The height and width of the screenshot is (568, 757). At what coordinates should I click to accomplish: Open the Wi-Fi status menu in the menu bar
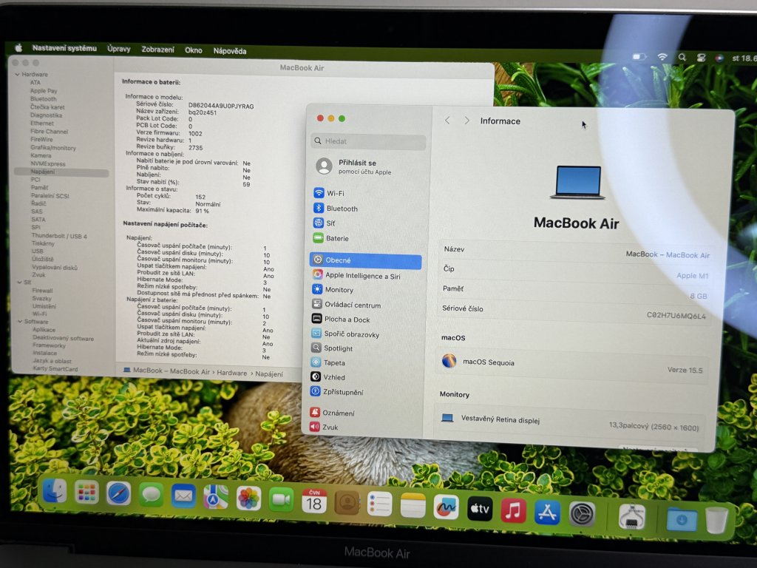coord(662,57)
